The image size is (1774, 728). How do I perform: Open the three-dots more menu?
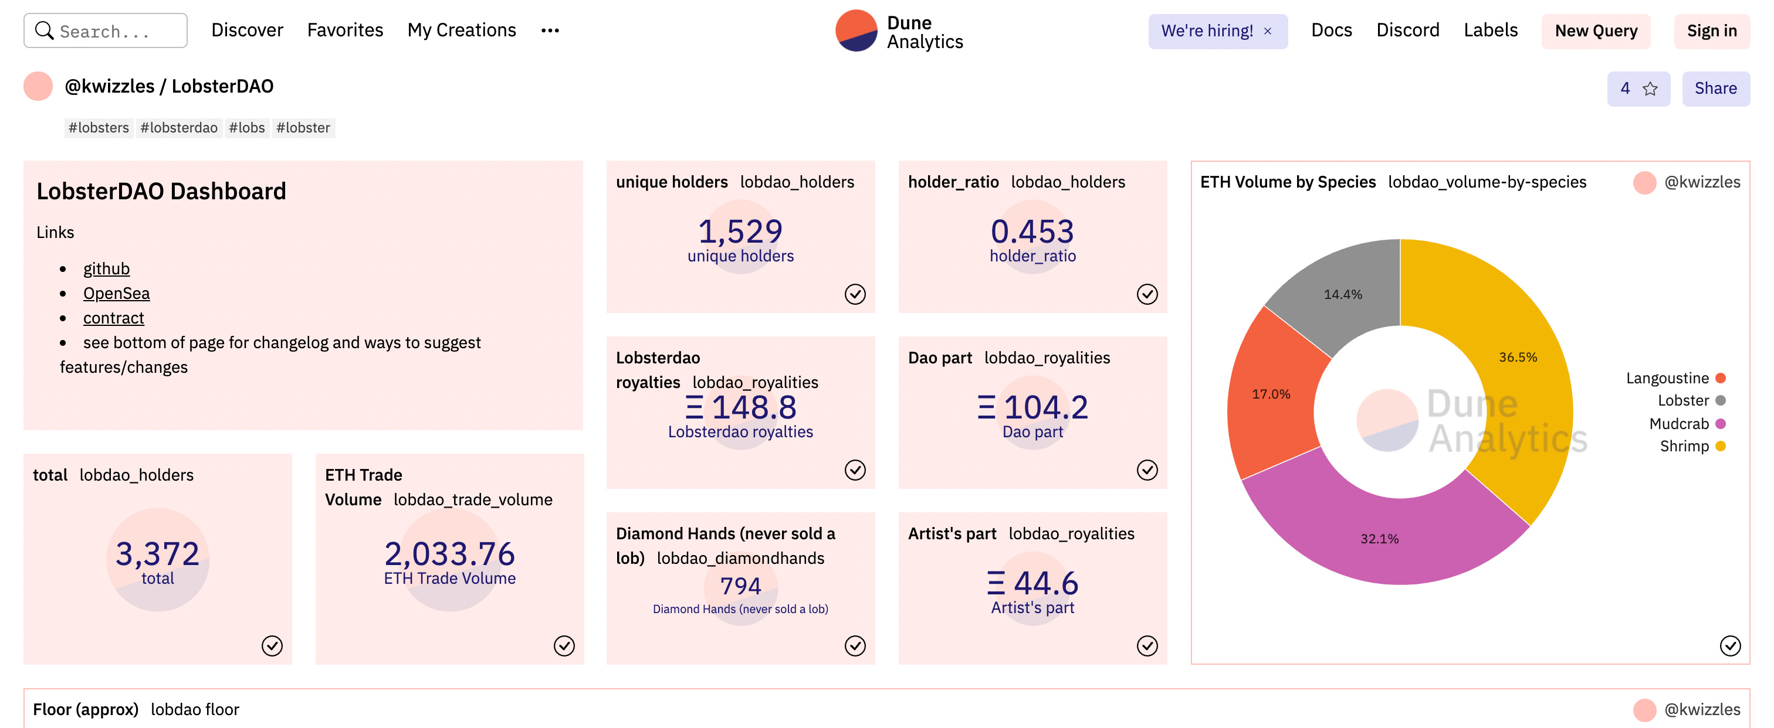tap(550, 31)
